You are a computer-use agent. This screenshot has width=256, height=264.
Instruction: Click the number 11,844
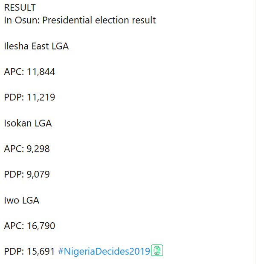(x=41, y=72)
